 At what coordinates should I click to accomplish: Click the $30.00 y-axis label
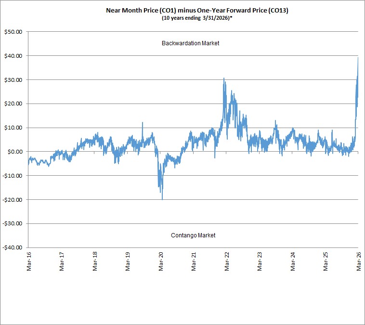point(13,80)
